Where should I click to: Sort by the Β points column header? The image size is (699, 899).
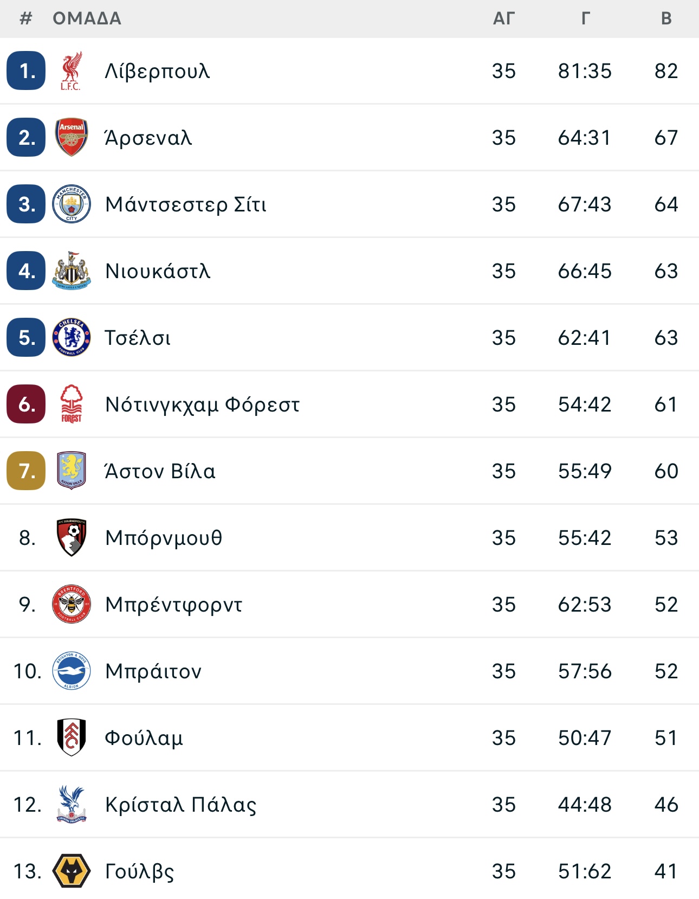point(666,18)
